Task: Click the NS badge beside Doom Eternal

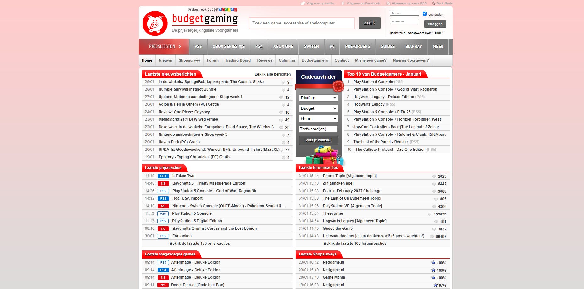Action: [x=163, y=285]
